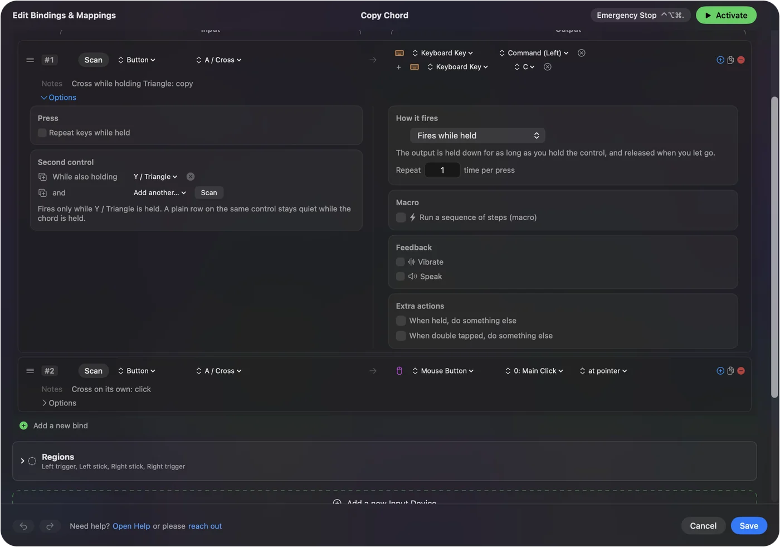780x547 pixels.
Task: Open the Add another... dropdown
Action: [160, 193]
